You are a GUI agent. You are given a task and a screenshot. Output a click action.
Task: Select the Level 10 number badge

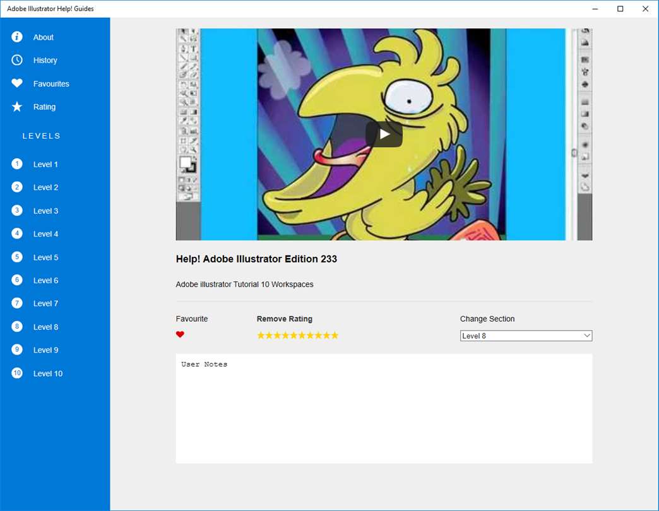(x=17, y=373)
